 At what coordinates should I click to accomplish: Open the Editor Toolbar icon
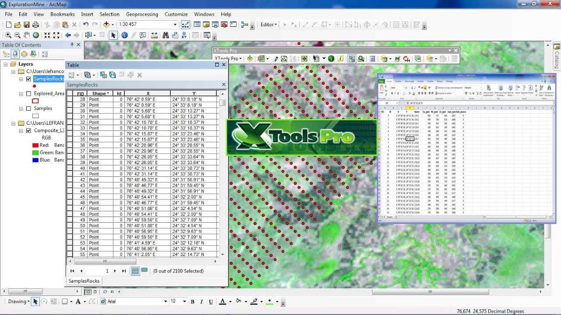click(x=185, y=24)
